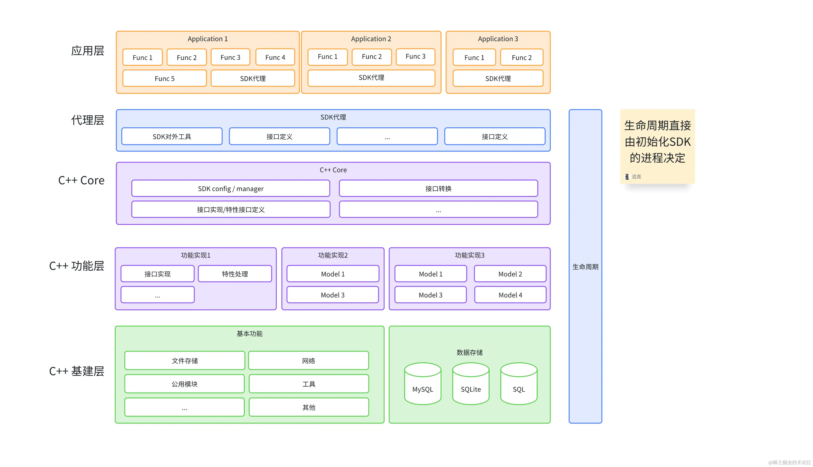Select the plain SQL database cylinder
The image size is (813, 467).
click(x=519, y=384)
